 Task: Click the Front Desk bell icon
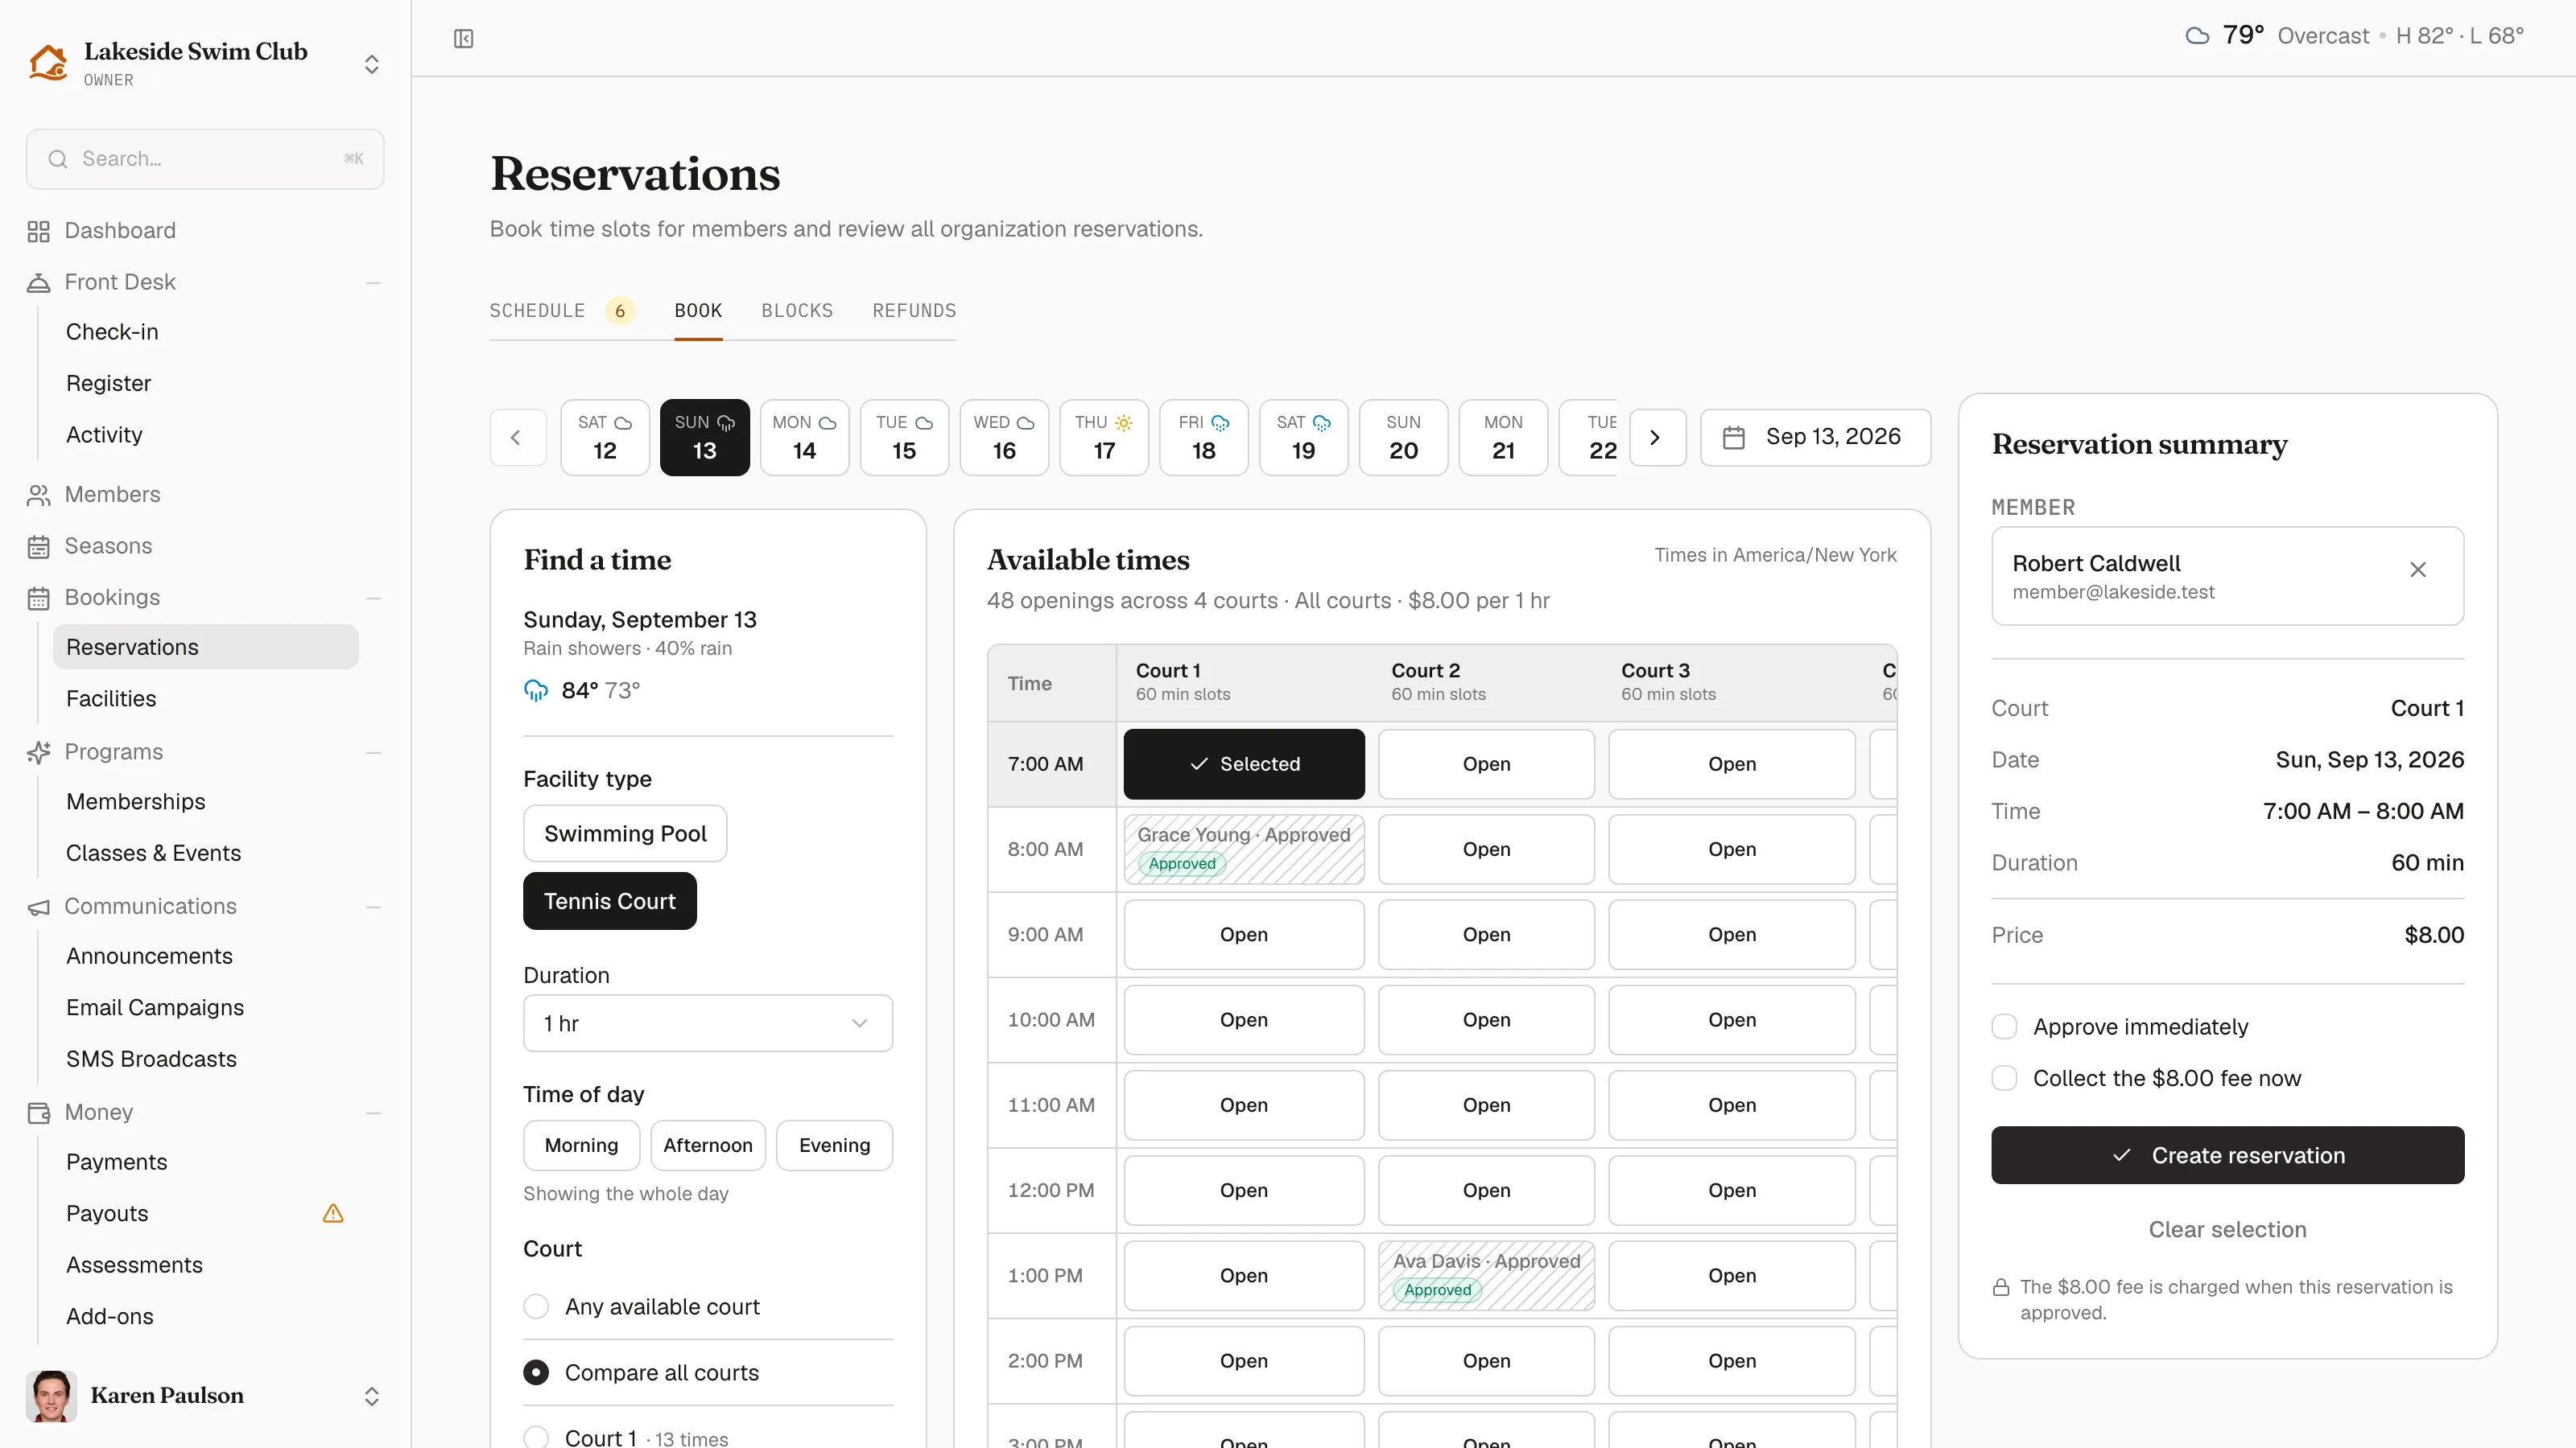point(38,283)
